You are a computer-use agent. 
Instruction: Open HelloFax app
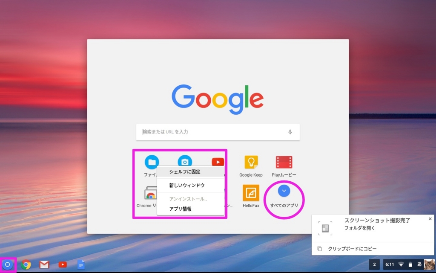(x=251, y=193)
